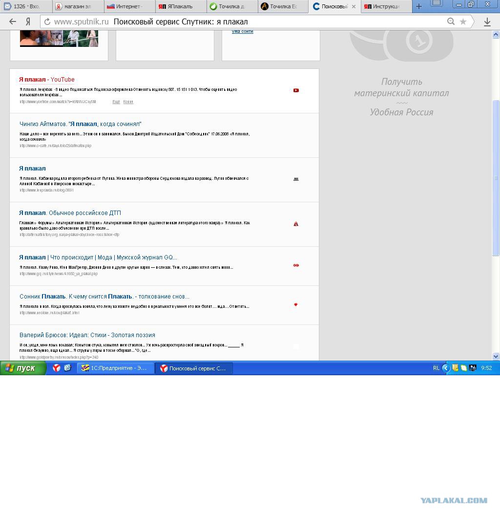The height and width of the screenshot is (515, 500).
Task: Open a new tab with the plus button
Action: (419, 6)
